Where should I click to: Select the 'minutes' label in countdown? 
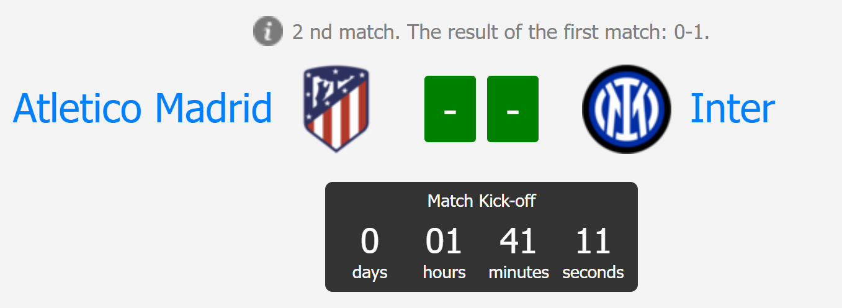pos(519,273)
